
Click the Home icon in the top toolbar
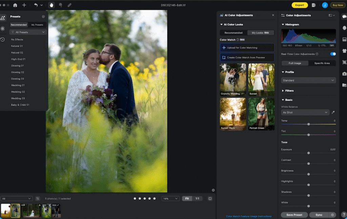tap(15, 5)
